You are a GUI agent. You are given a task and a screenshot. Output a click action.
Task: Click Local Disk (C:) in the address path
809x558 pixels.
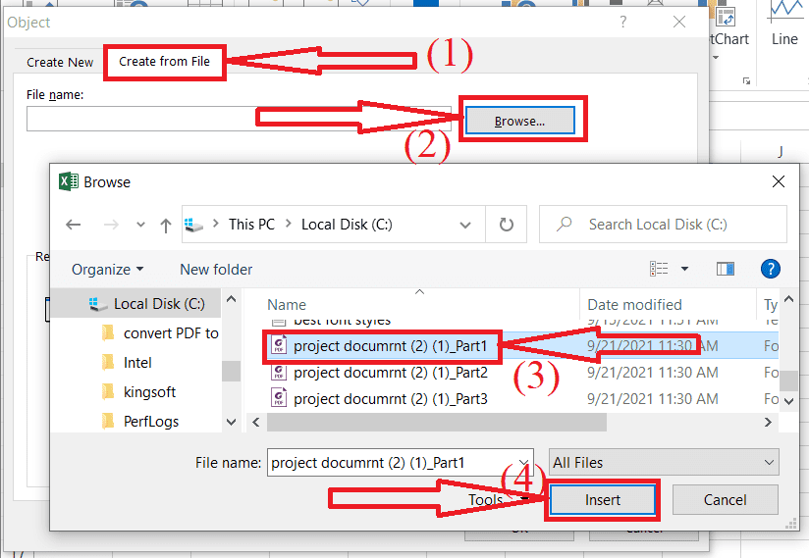[347, 225]
